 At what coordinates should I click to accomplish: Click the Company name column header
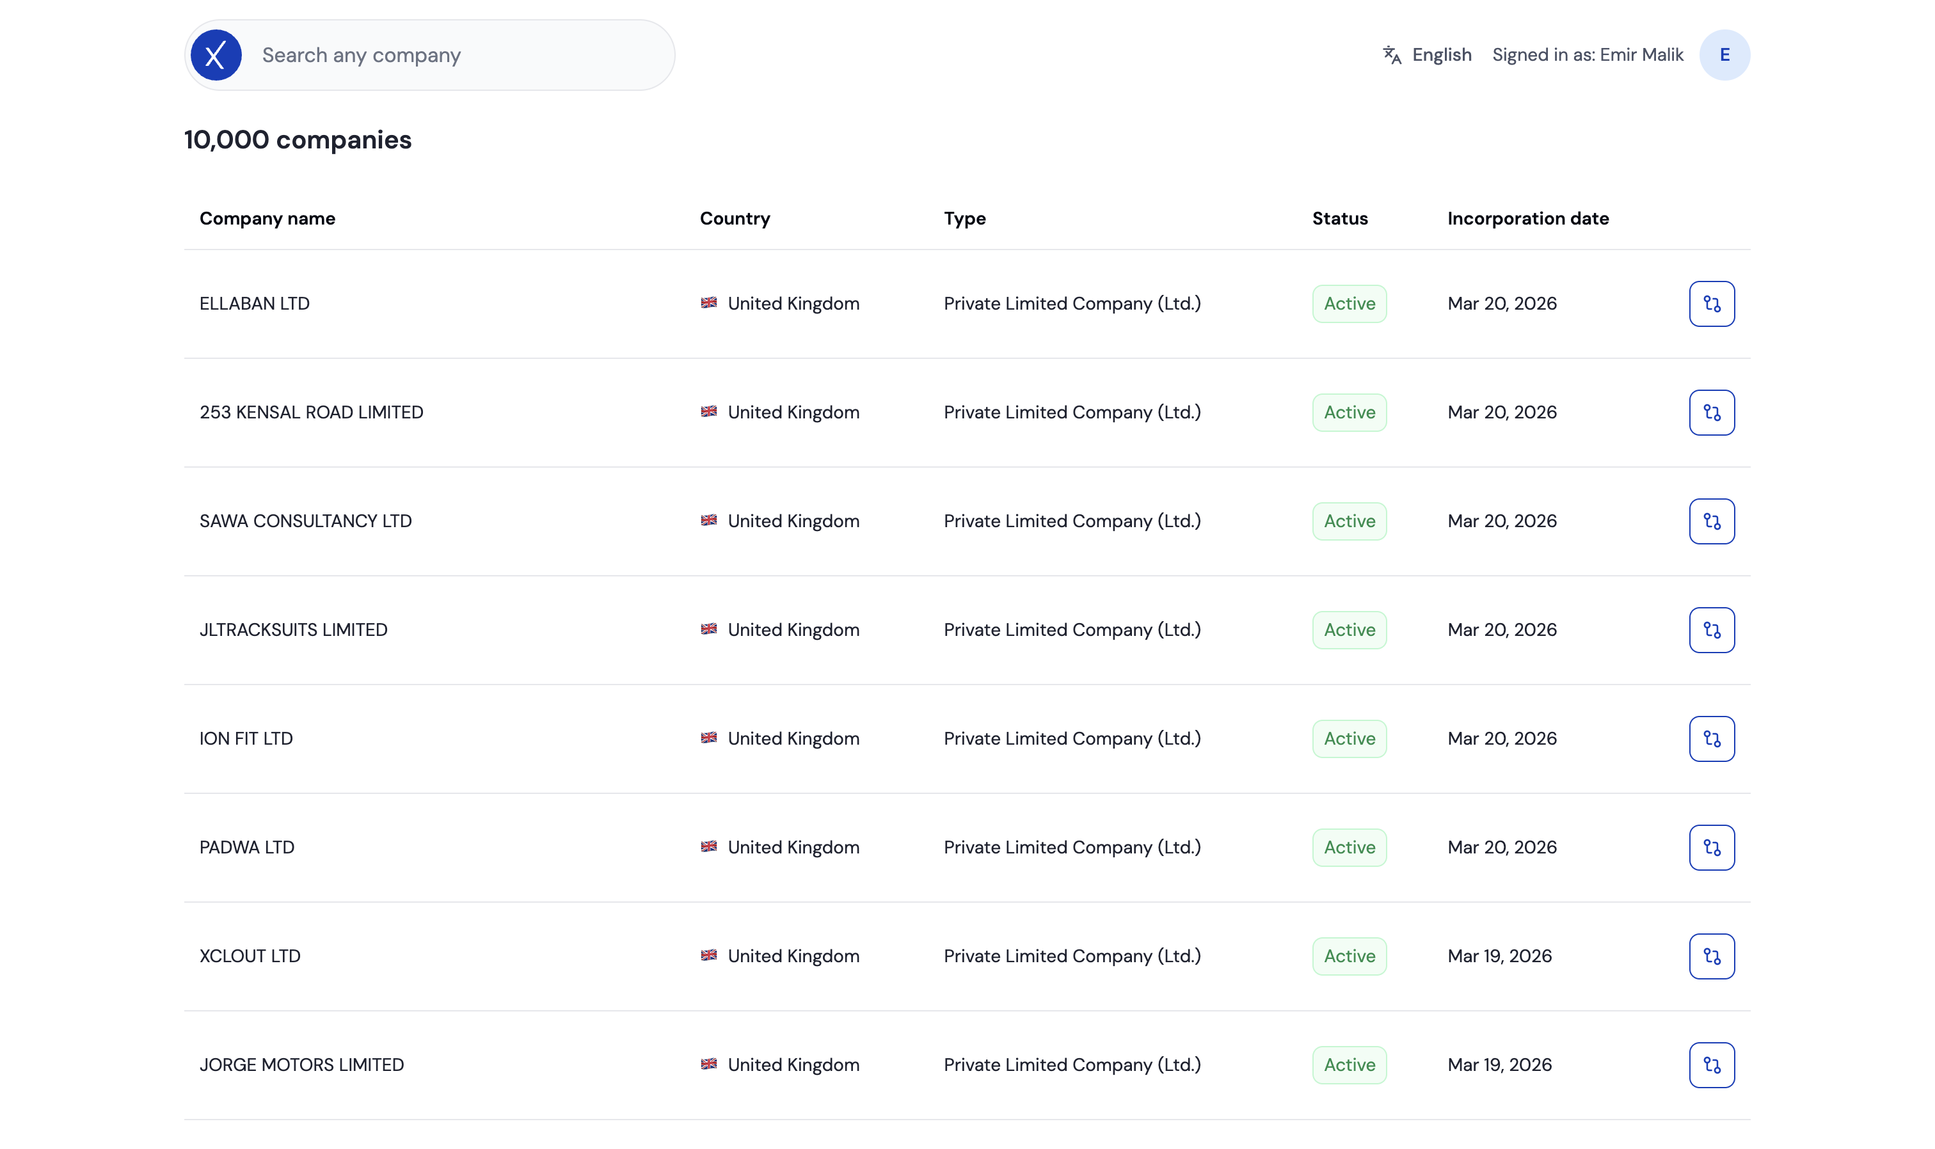[x=267, y=219]
